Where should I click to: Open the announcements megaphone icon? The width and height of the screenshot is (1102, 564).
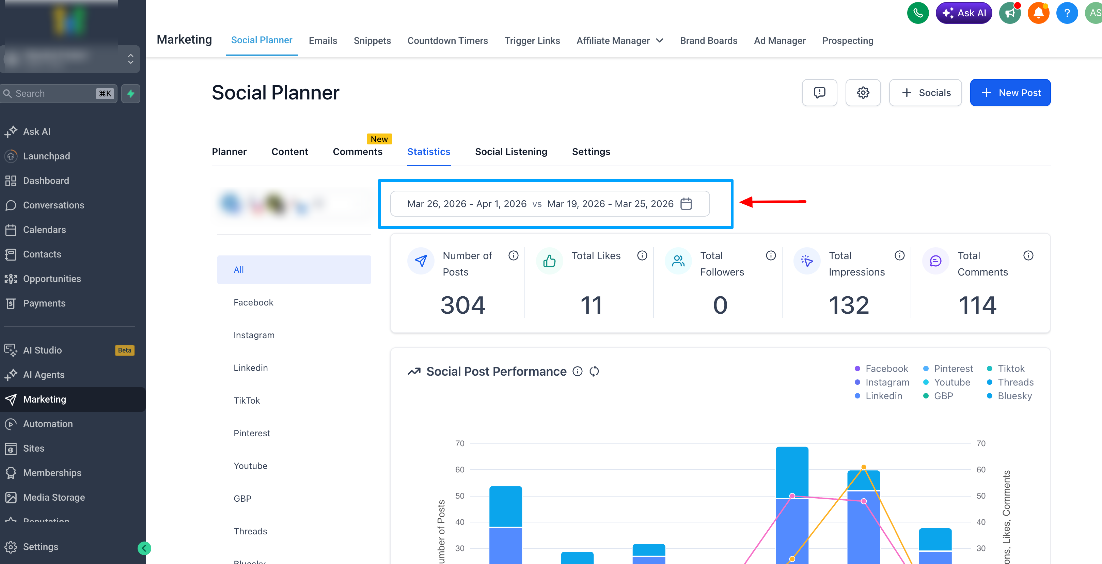click(1010, 13)
